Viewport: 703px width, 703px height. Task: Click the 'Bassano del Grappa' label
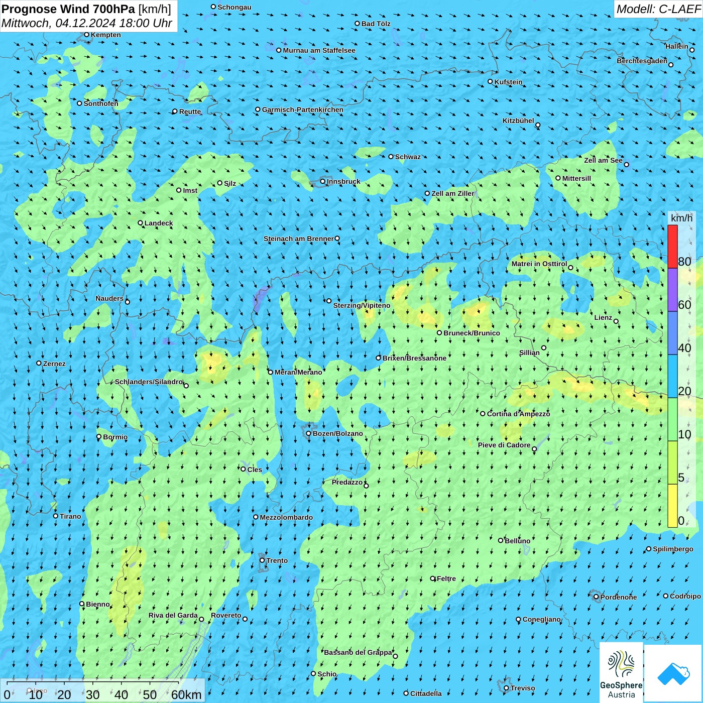pyautogui.click(x=358, y=652)
